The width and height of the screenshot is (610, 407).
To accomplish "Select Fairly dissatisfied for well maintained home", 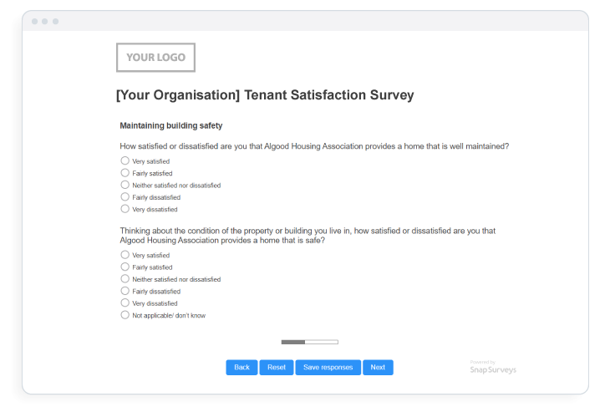I will click(125, 197).
